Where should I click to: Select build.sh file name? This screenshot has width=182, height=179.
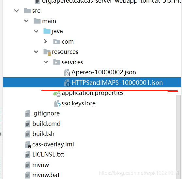43,134
